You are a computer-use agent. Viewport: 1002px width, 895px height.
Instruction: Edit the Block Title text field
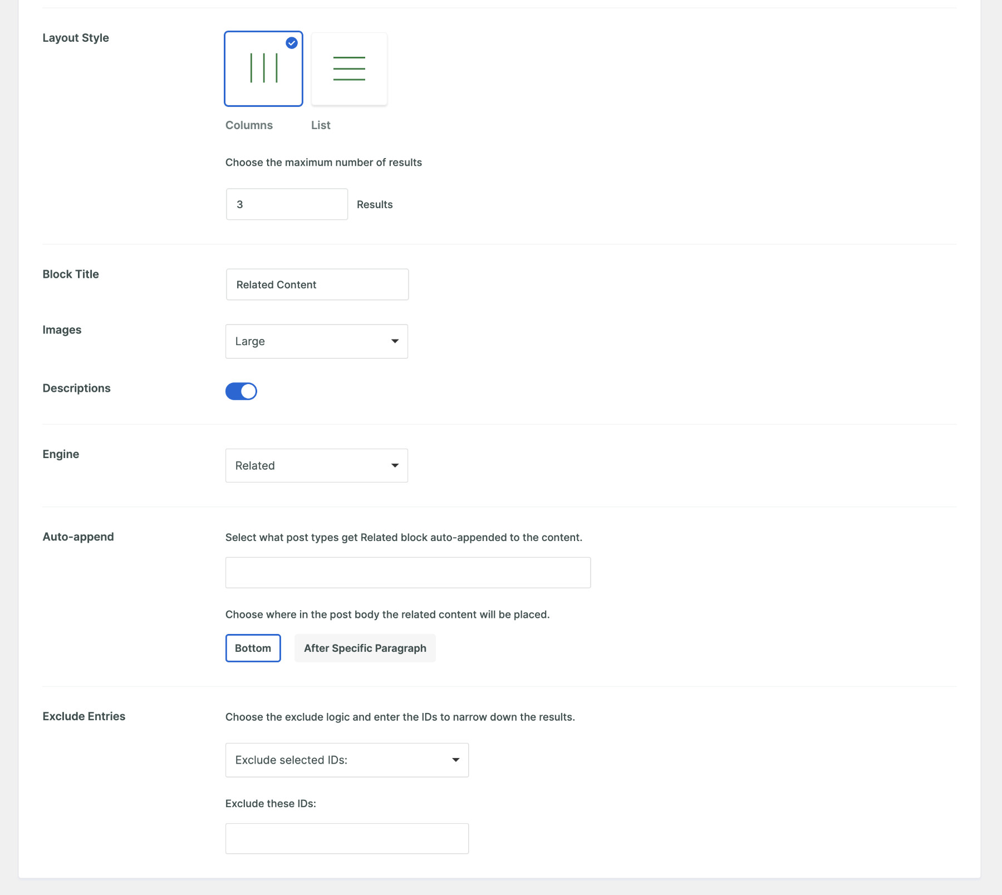pos(317,284)
